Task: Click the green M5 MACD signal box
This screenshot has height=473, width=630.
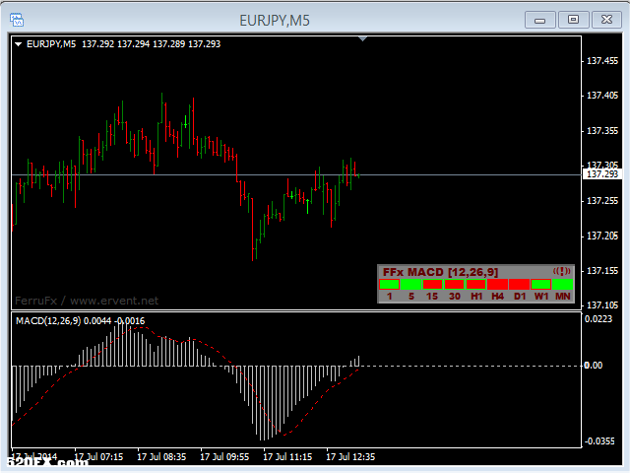Action: [411, 285]
